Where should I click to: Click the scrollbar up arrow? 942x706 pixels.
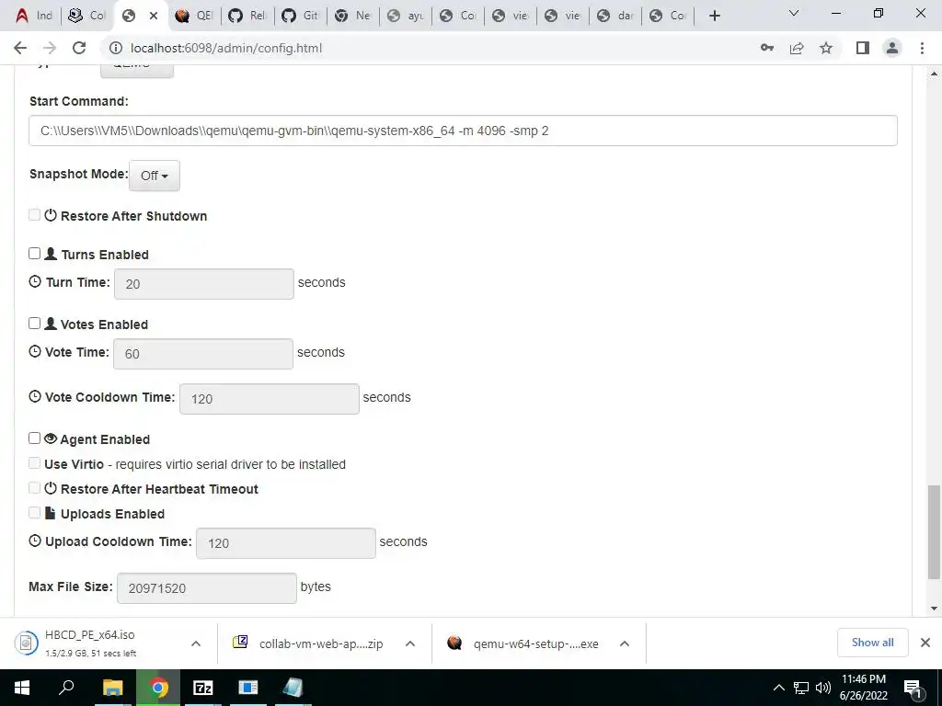[934, 74]
